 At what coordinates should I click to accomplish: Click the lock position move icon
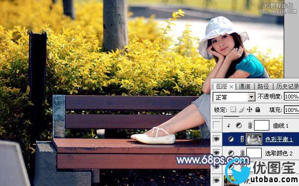pyautogui.click(x=249, y=109)
